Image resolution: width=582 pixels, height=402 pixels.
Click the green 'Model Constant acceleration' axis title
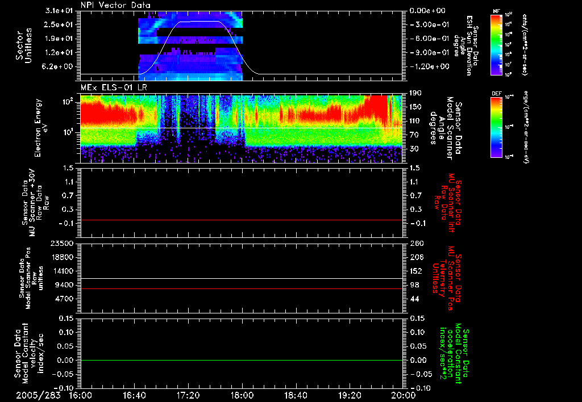click(454, 353)
